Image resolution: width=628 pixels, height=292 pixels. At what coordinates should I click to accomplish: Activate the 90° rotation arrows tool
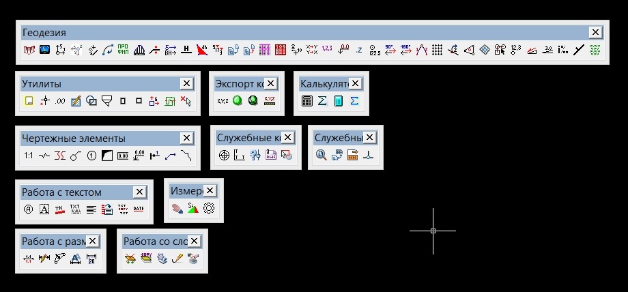(x=390, y=49)
